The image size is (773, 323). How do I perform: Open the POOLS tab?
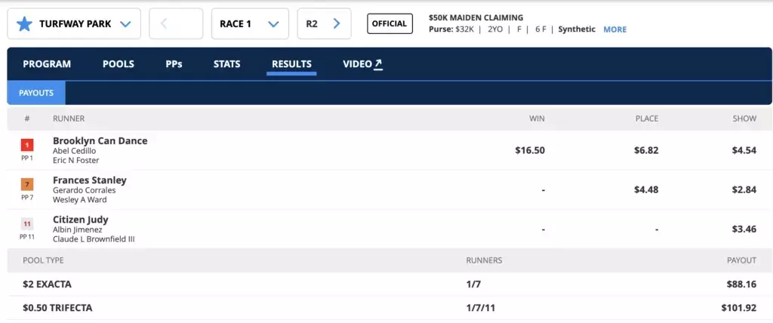coord(119,64)
